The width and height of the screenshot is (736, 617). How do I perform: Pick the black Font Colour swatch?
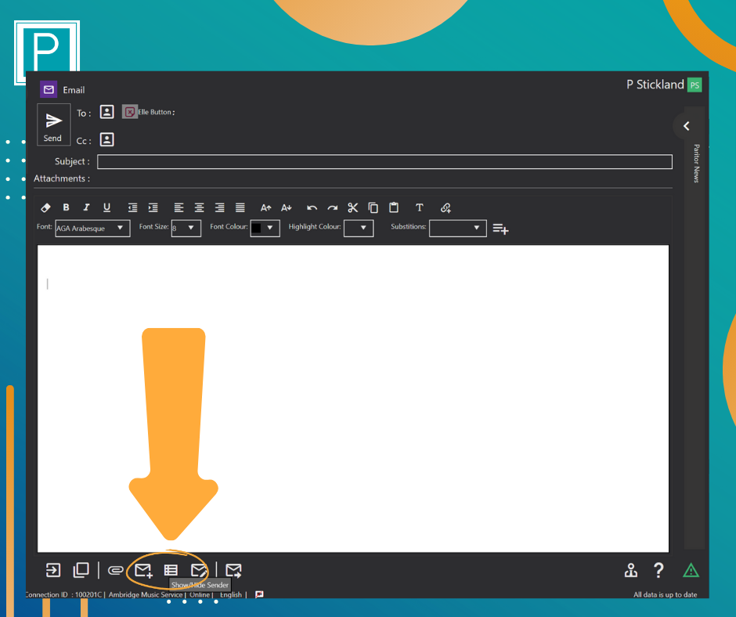pos(256,228)
